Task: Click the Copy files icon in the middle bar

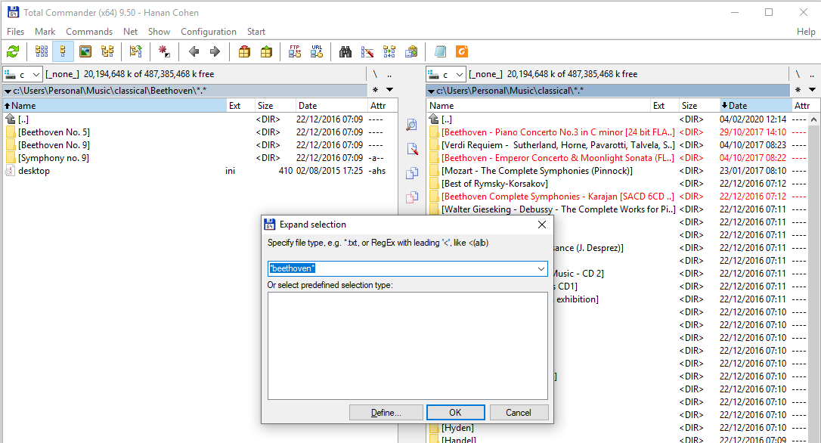Action: (x=412, y=173)
